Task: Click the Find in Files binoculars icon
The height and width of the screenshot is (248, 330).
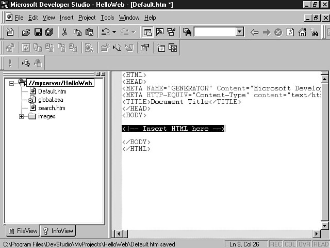Action: [187, 32]
